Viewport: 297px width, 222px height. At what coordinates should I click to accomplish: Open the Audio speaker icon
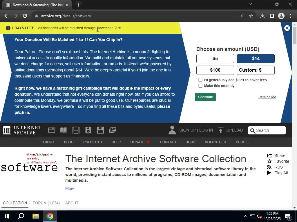pos(88,130)
